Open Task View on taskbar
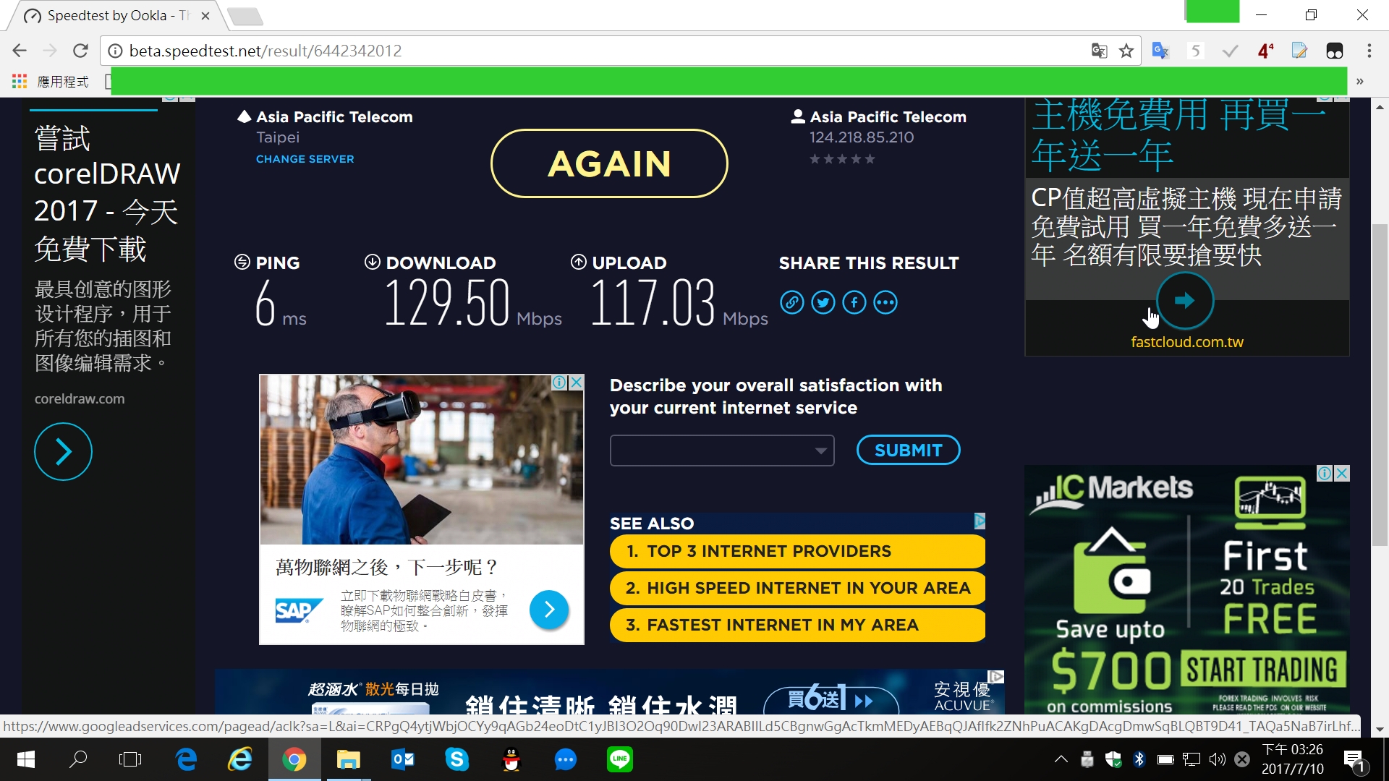 click(130, 759)
